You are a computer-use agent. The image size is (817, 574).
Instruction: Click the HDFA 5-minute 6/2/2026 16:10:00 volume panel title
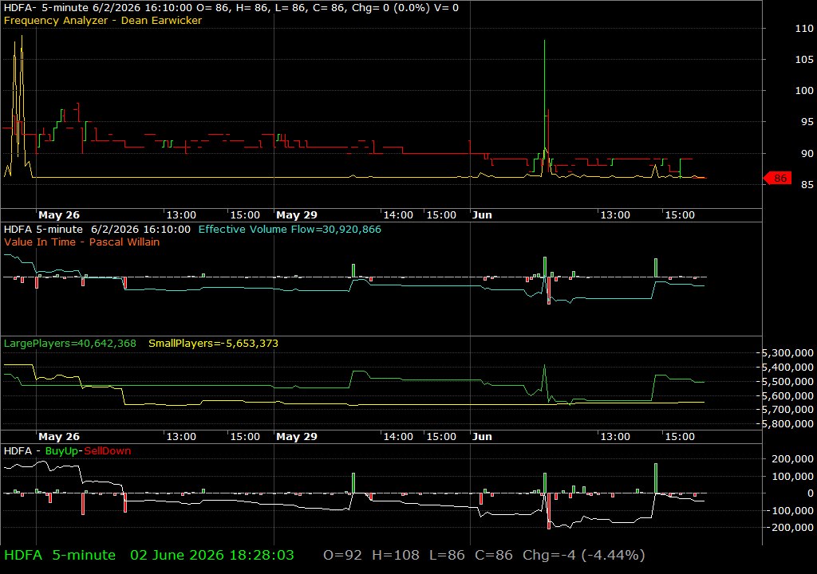click(97, 229)
